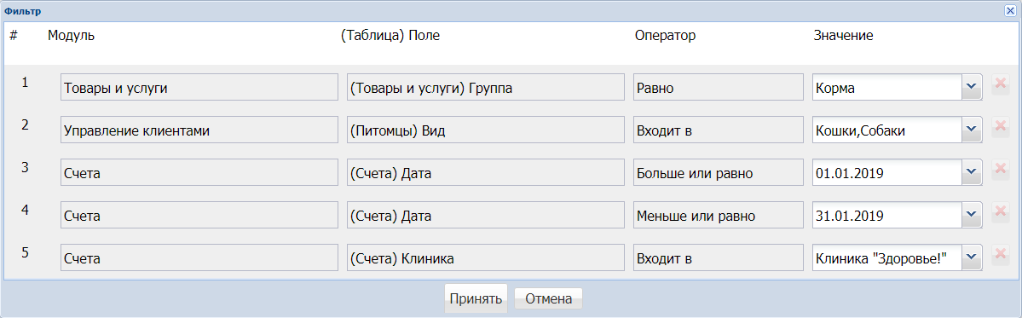Expand the Корма value dropdown

point(972,87)
